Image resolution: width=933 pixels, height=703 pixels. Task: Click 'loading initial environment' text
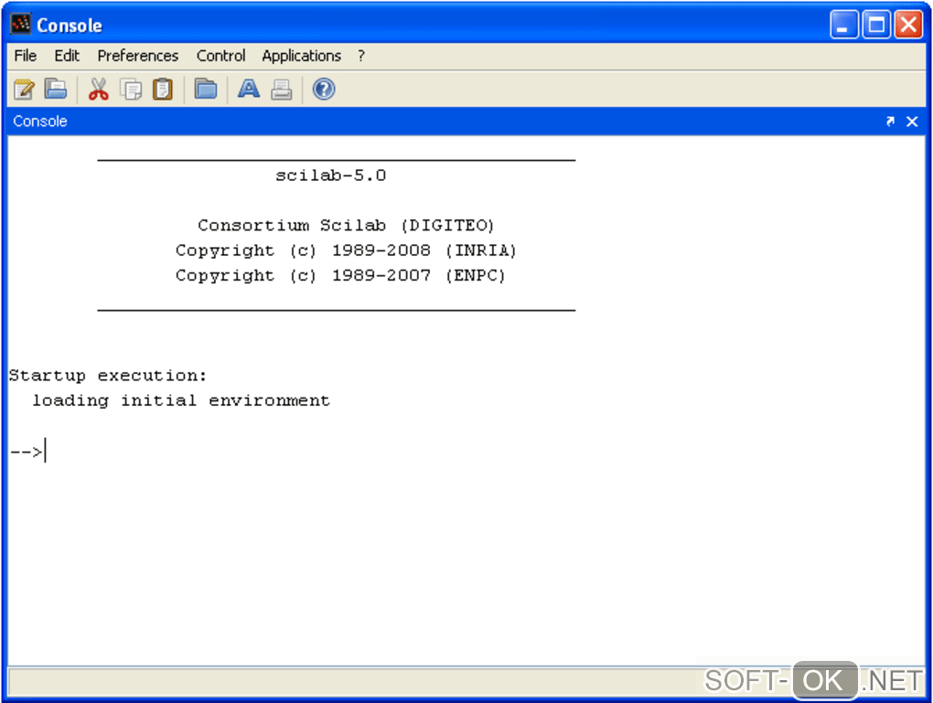181,400
